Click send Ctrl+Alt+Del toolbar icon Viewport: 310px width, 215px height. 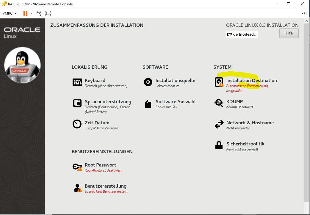pos(39,13)
